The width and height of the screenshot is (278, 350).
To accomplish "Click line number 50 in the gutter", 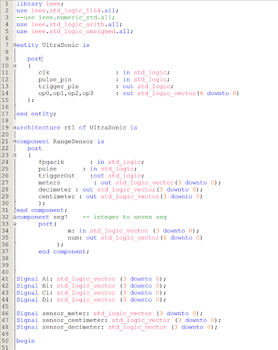I will [x=5, y=340].
